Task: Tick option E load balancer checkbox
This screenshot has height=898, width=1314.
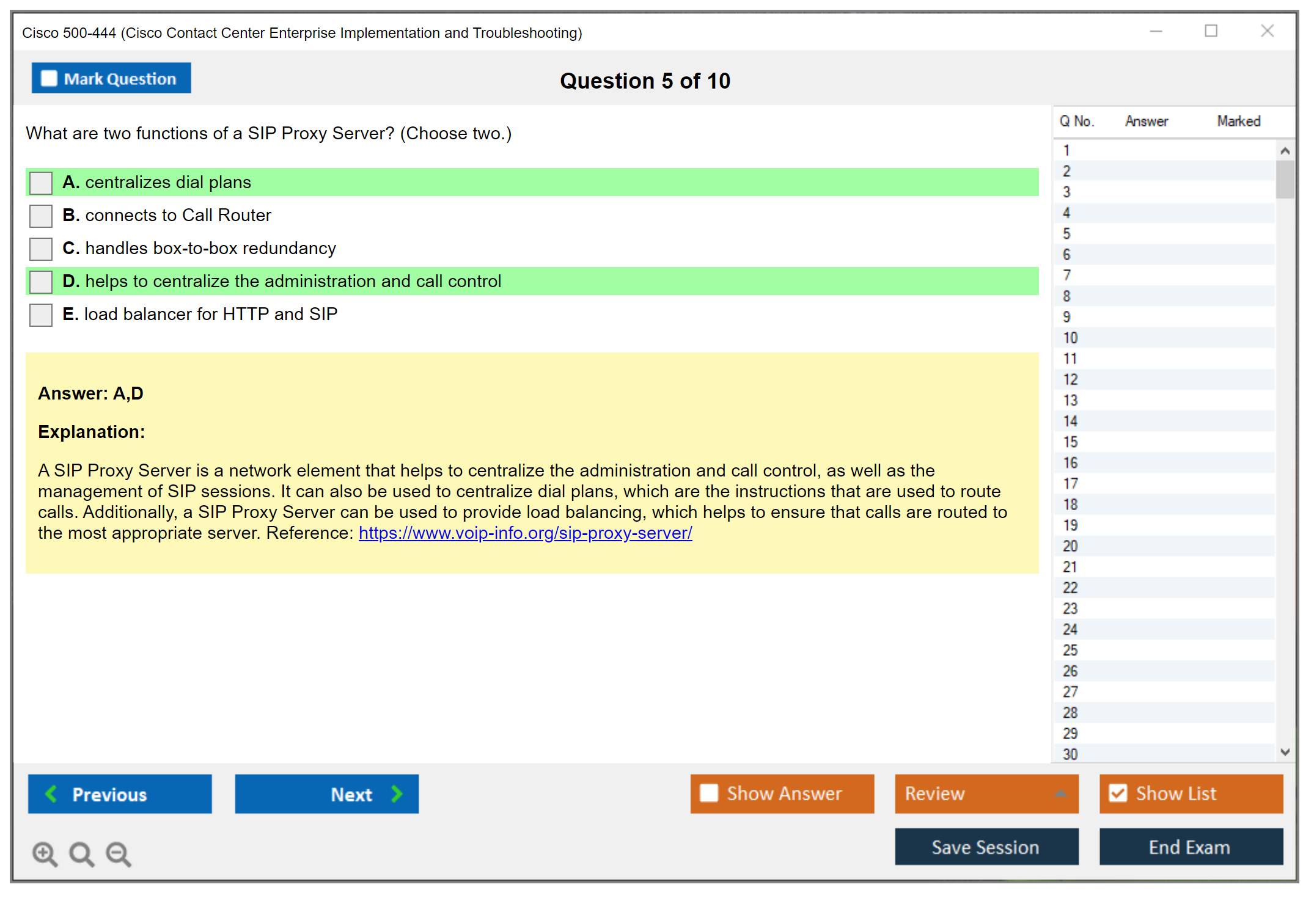Action: 41,315
